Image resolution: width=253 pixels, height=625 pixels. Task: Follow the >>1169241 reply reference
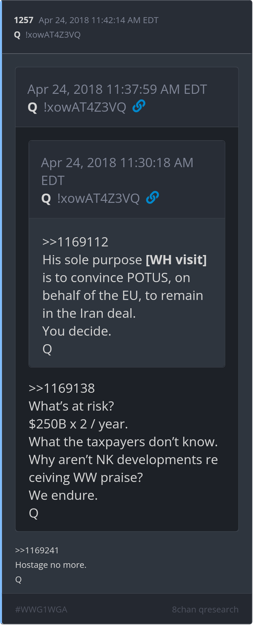(37, 550)
